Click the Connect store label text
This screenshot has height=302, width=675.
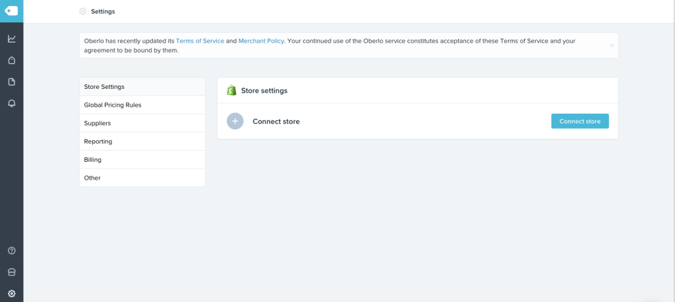point(276,122)
